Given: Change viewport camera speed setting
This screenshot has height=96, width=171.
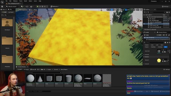Looking at the screenshot, I should click(138, 10).
